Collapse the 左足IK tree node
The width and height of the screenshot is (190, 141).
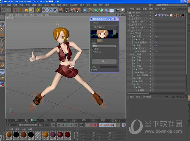129,24
